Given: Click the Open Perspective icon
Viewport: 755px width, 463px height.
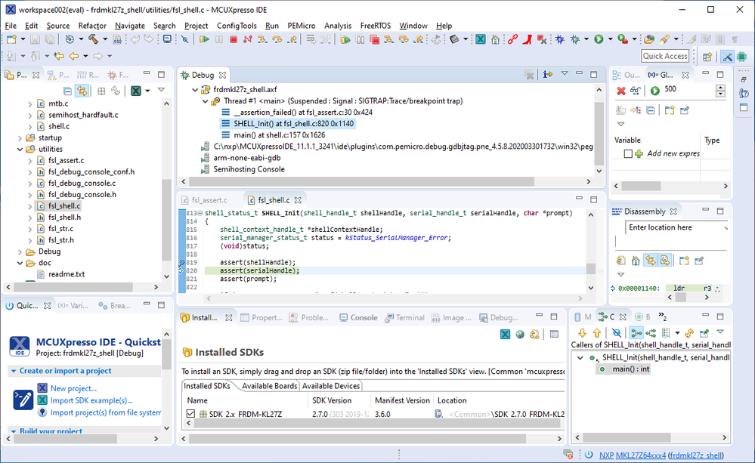Looking at the screenshot, I should (x=707, y=57).
